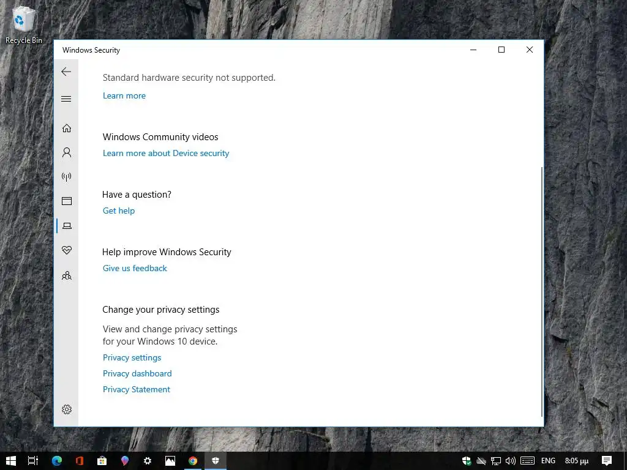Open Privacy settings link

pyautogui.click(x=132, y=357)
